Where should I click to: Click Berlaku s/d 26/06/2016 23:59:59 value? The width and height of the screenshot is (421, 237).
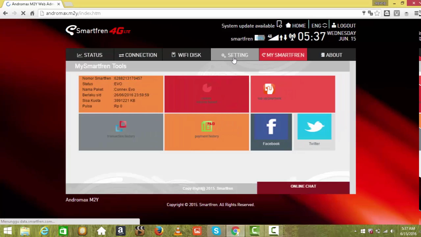click(131, 95)
